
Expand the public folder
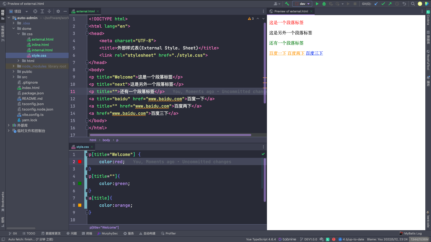(x=13, y=72)
